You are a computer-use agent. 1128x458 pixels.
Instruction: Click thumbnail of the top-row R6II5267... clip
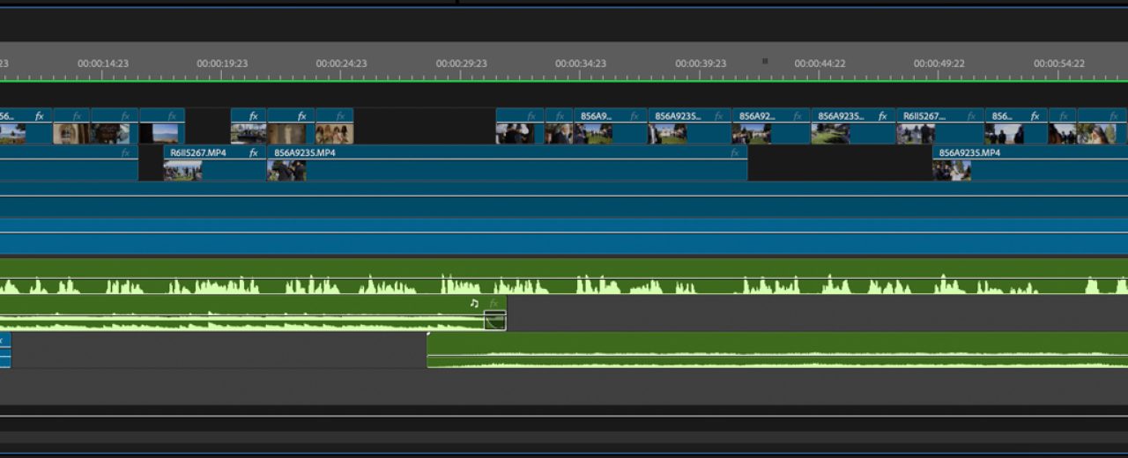pos(916,133)
